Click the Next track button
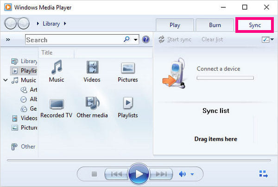Image resolution: width=278 pixels, height=187 pixels. pos(161,174)
